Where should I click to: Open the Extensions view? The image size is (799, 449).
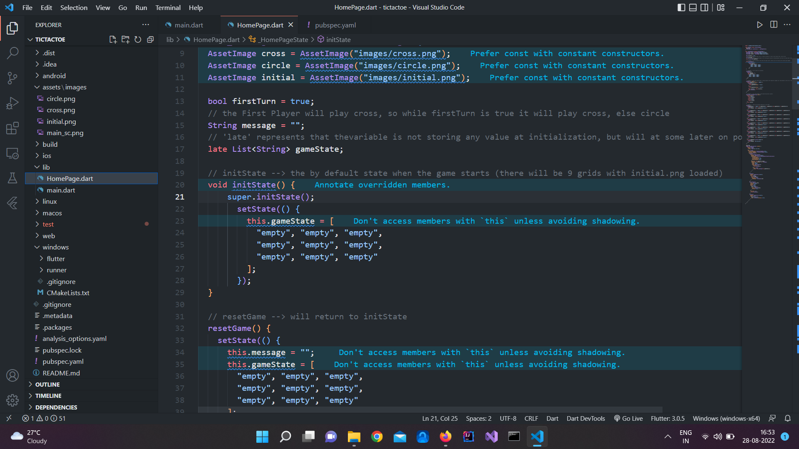point(12,128)
